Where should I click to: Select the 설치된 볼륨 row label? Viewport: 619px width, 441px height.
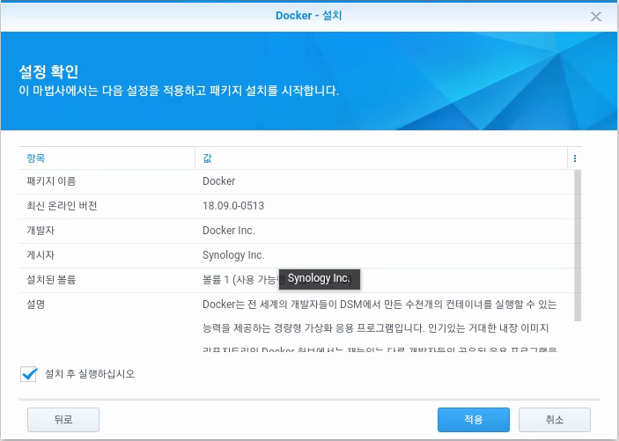pos(51,280)
